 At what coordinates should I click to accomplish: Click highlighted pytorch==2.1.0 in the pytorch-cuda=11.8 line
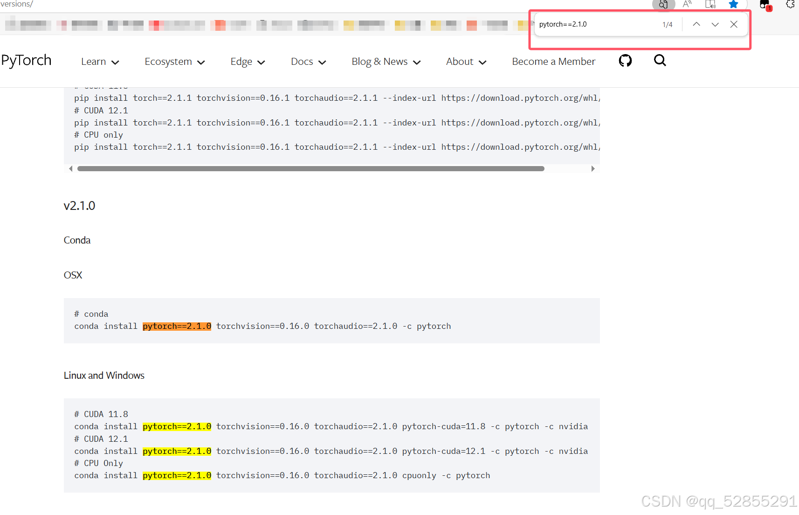(x=177, y=426)
